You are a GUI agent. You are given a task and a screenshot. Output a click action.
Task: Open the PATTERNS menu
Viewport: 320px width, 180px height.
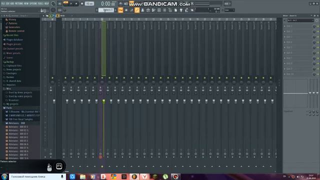19,3
